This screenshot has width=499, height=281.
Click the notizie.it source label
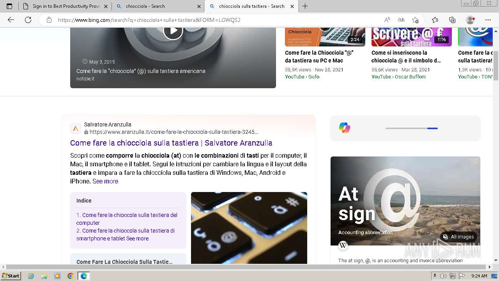(x=85, y=78)
